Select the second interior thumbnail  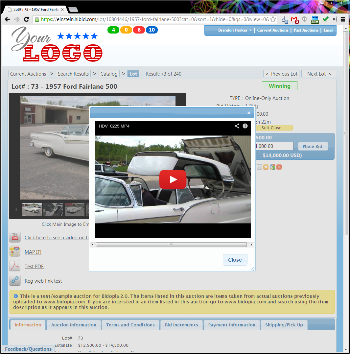53,209
